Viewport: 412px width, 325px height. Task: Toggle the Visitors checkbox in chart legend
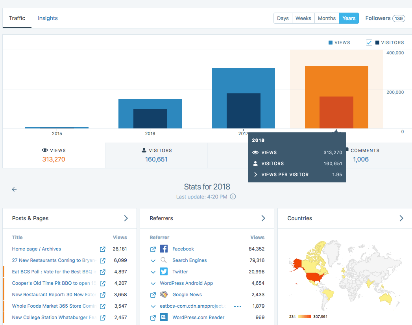coord(369,43)
